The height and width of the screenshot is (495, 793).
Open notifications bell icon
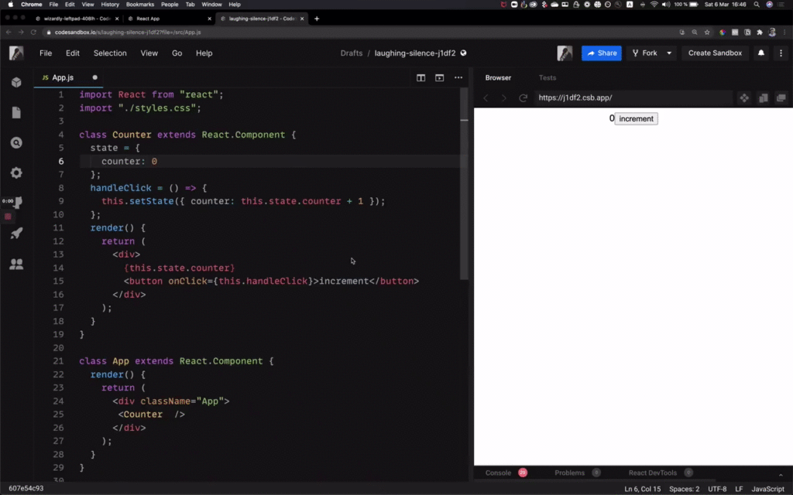[x=761, y=53]
